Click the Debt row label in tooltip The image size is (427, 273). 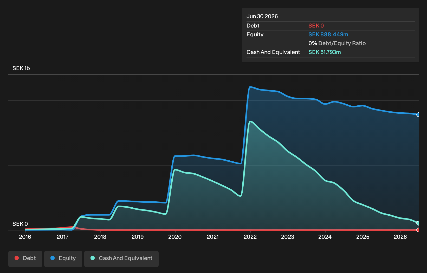coord(253,26)
